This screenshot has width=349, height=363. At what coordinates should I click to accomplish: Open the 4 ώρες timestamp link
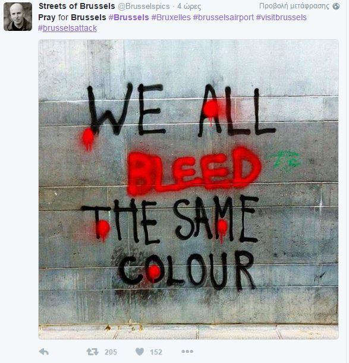pos(189,7)
